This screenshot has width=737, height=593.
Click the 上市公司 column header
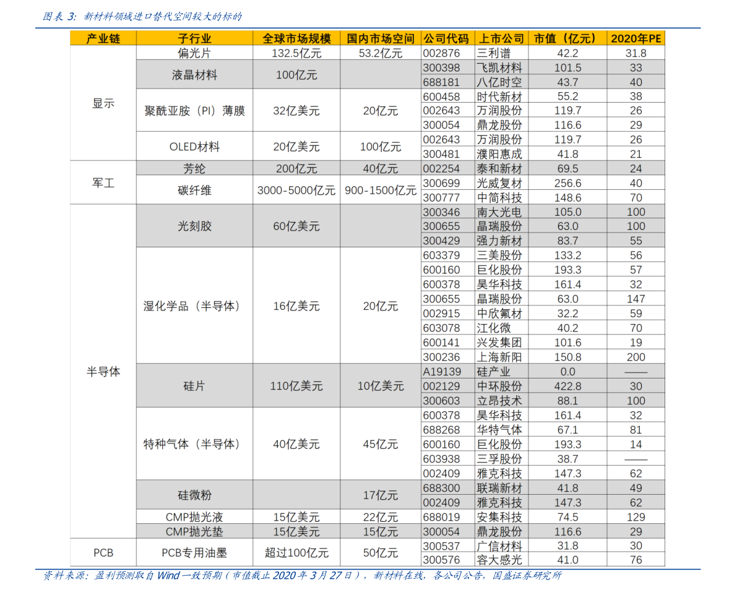tap(501, 38)
